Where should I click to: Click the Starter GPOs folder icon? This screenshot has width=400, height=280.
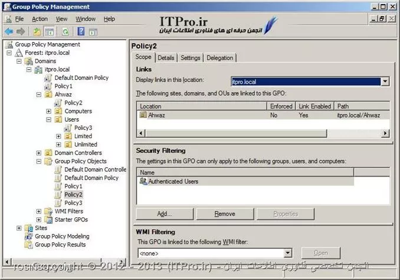[48, 220]
